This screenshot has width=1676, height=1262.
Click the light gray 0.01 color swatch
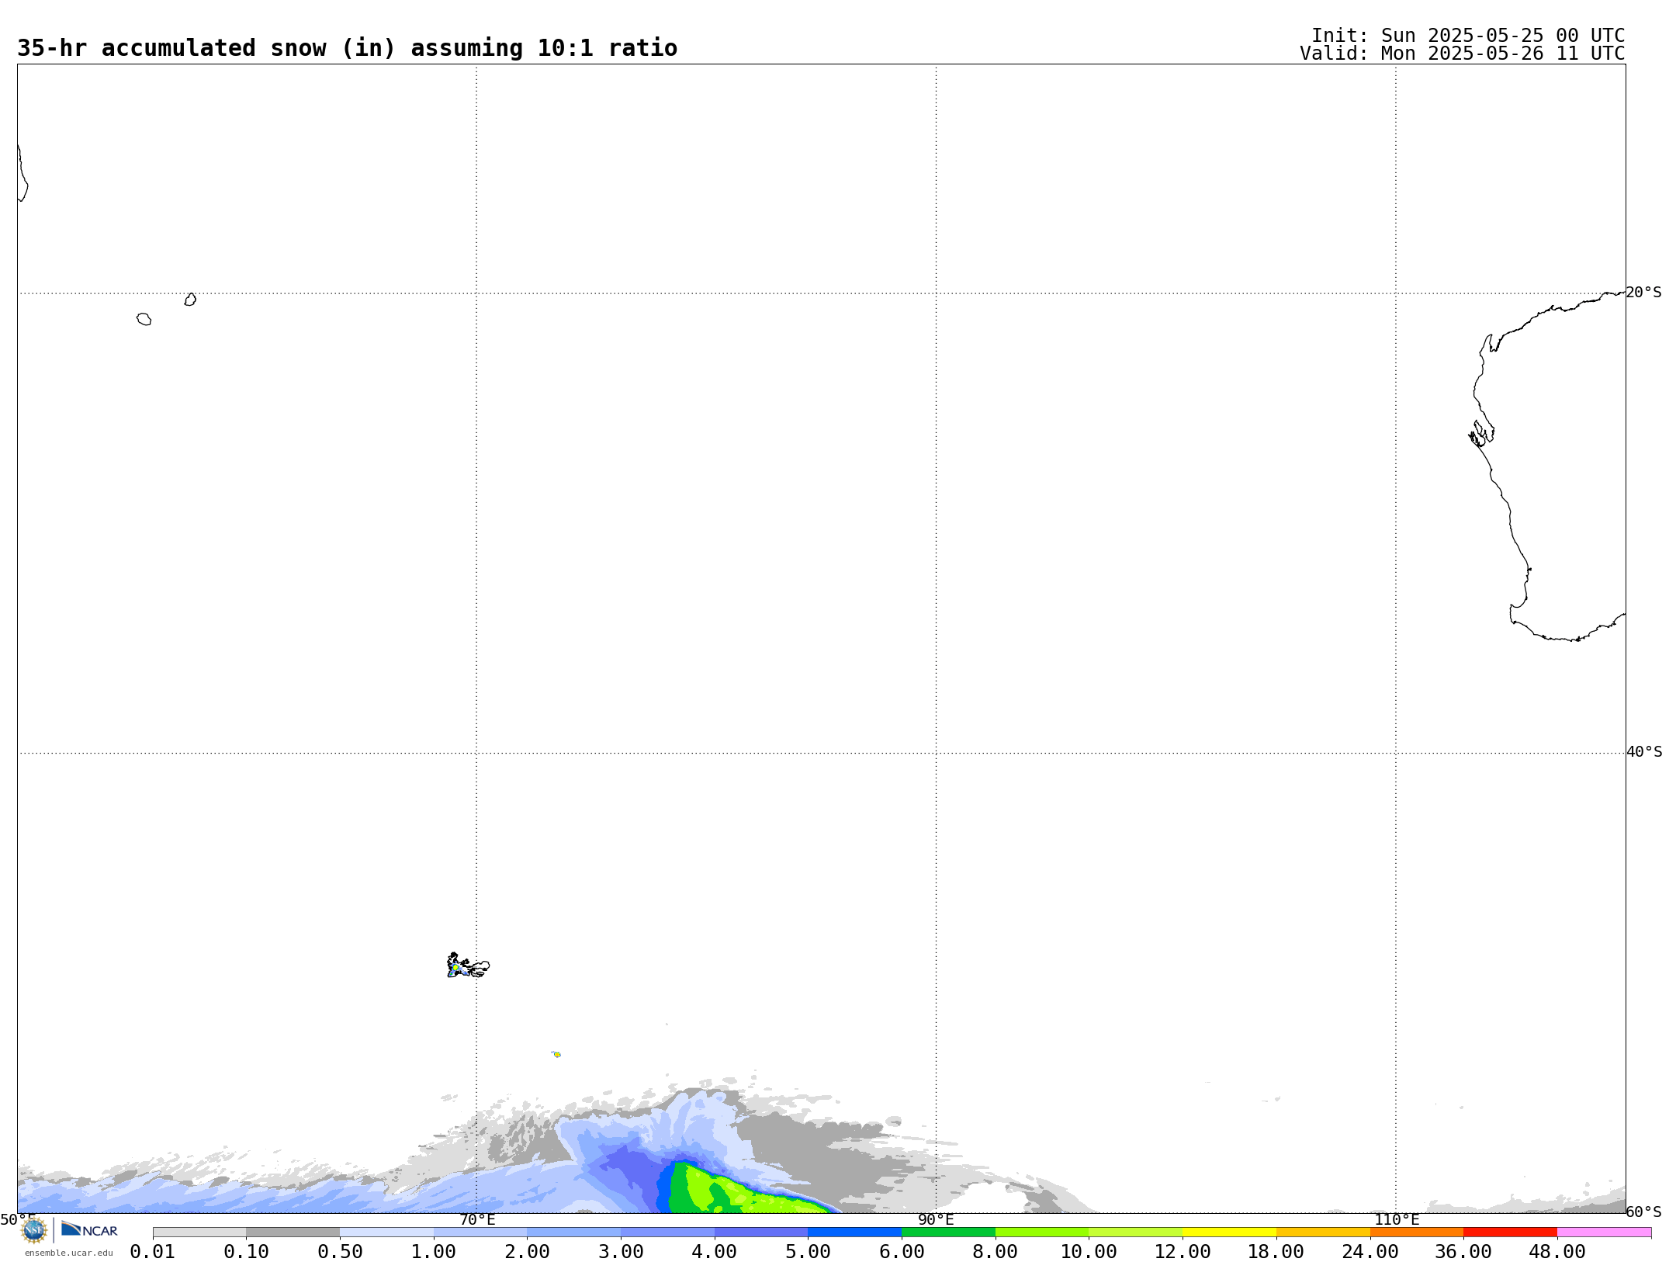pyautogui.click(x=199, y=1233)
